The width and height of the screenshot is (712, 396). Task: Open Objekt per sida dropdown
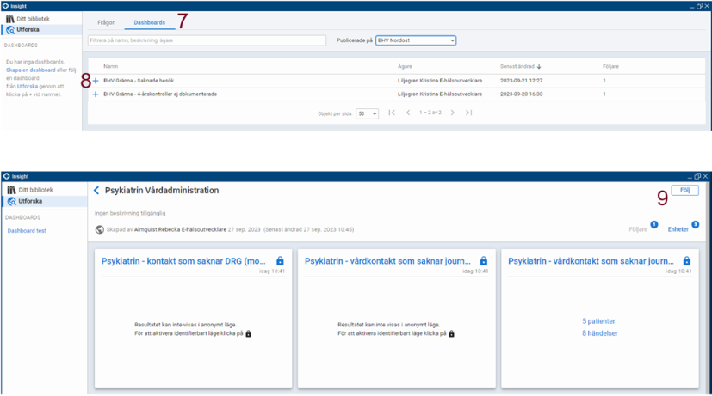(367, 113)
